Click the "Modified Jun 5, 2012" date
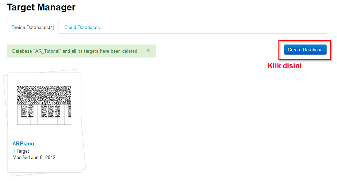Viewport: 337px width, 181px height. coord(34,158)
